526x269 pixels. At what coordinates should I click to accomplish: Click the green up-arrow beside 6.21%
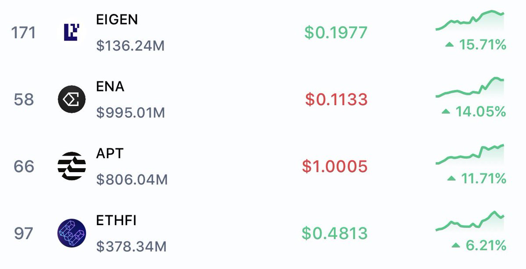pos(456,245)
